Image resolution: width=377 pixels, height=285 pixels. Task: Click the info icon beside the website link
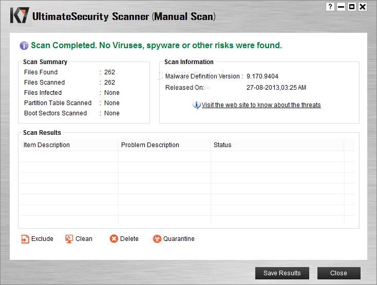[197, 105]
